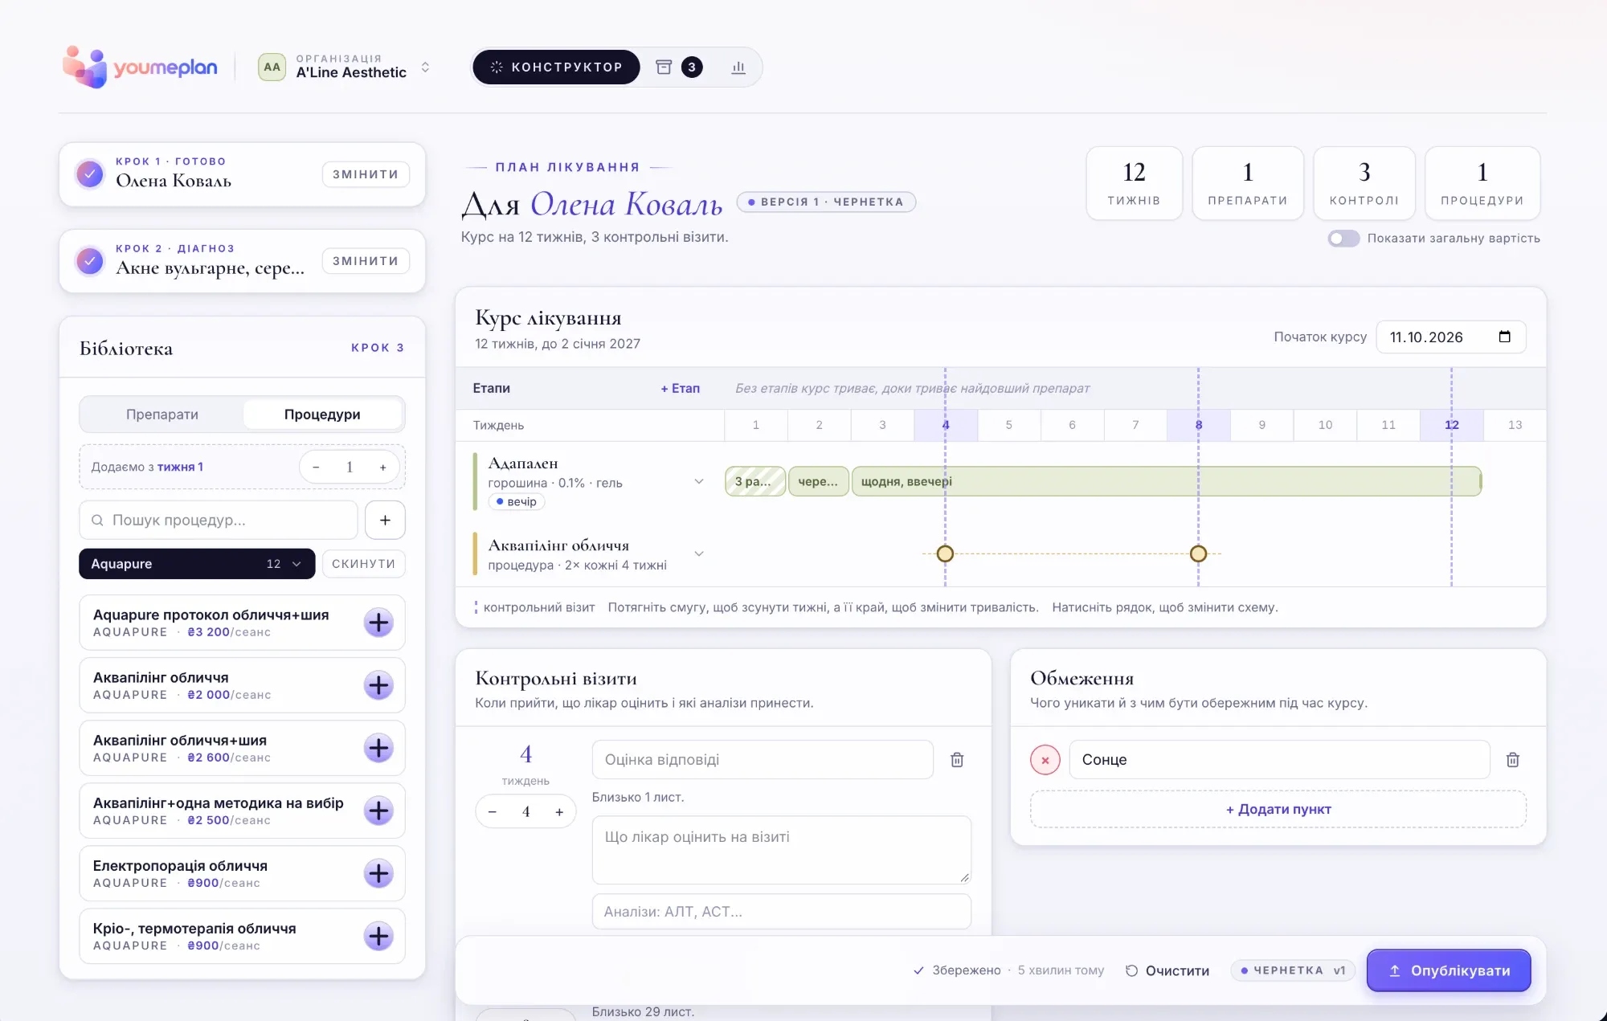Expand the Аквапілінг обличчя row chevron
1607x1021 pixels.
699,553
